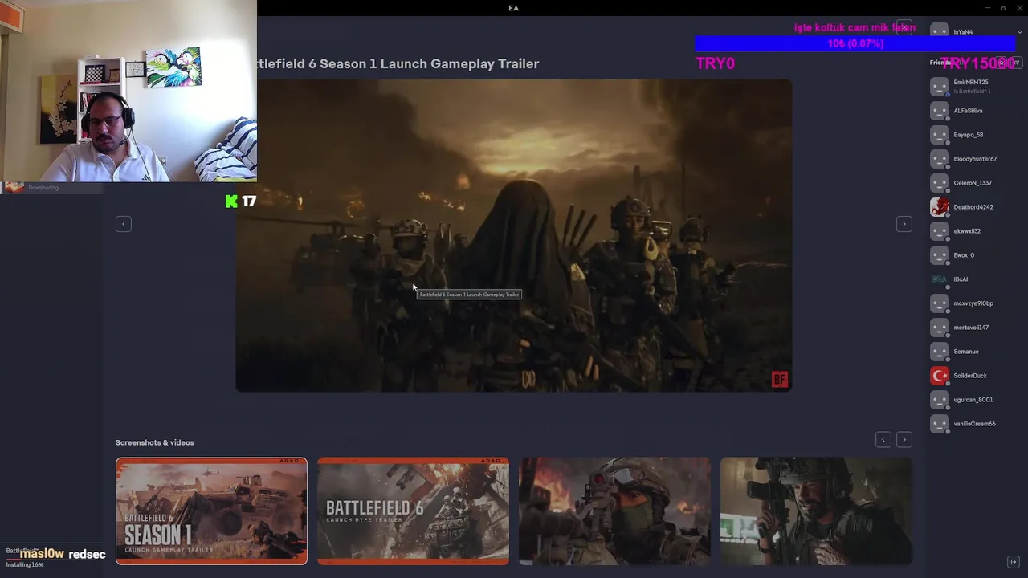
Task: Close the media viewer with X button
Action: pos(904,27)
